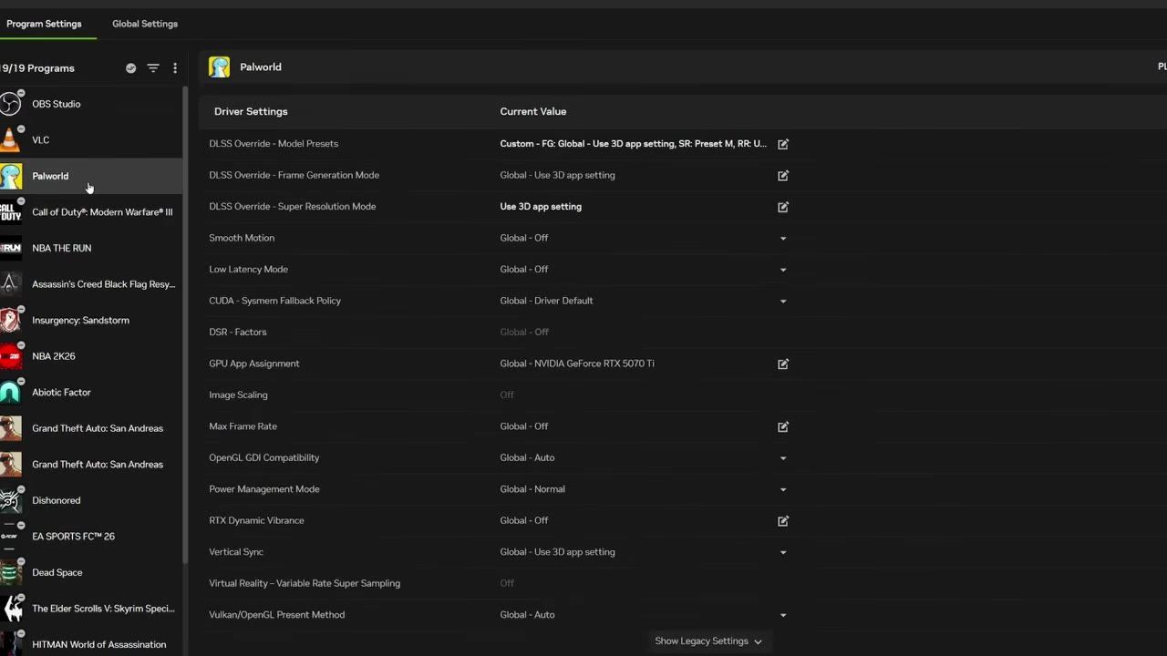
Task: Click the DSR - Factors label
Action: pos(238,333)
